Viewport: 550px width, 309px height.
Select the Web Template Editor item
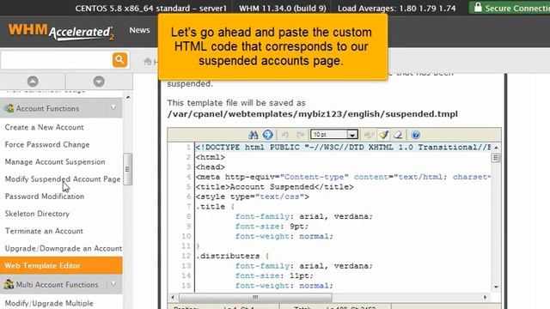61,265
